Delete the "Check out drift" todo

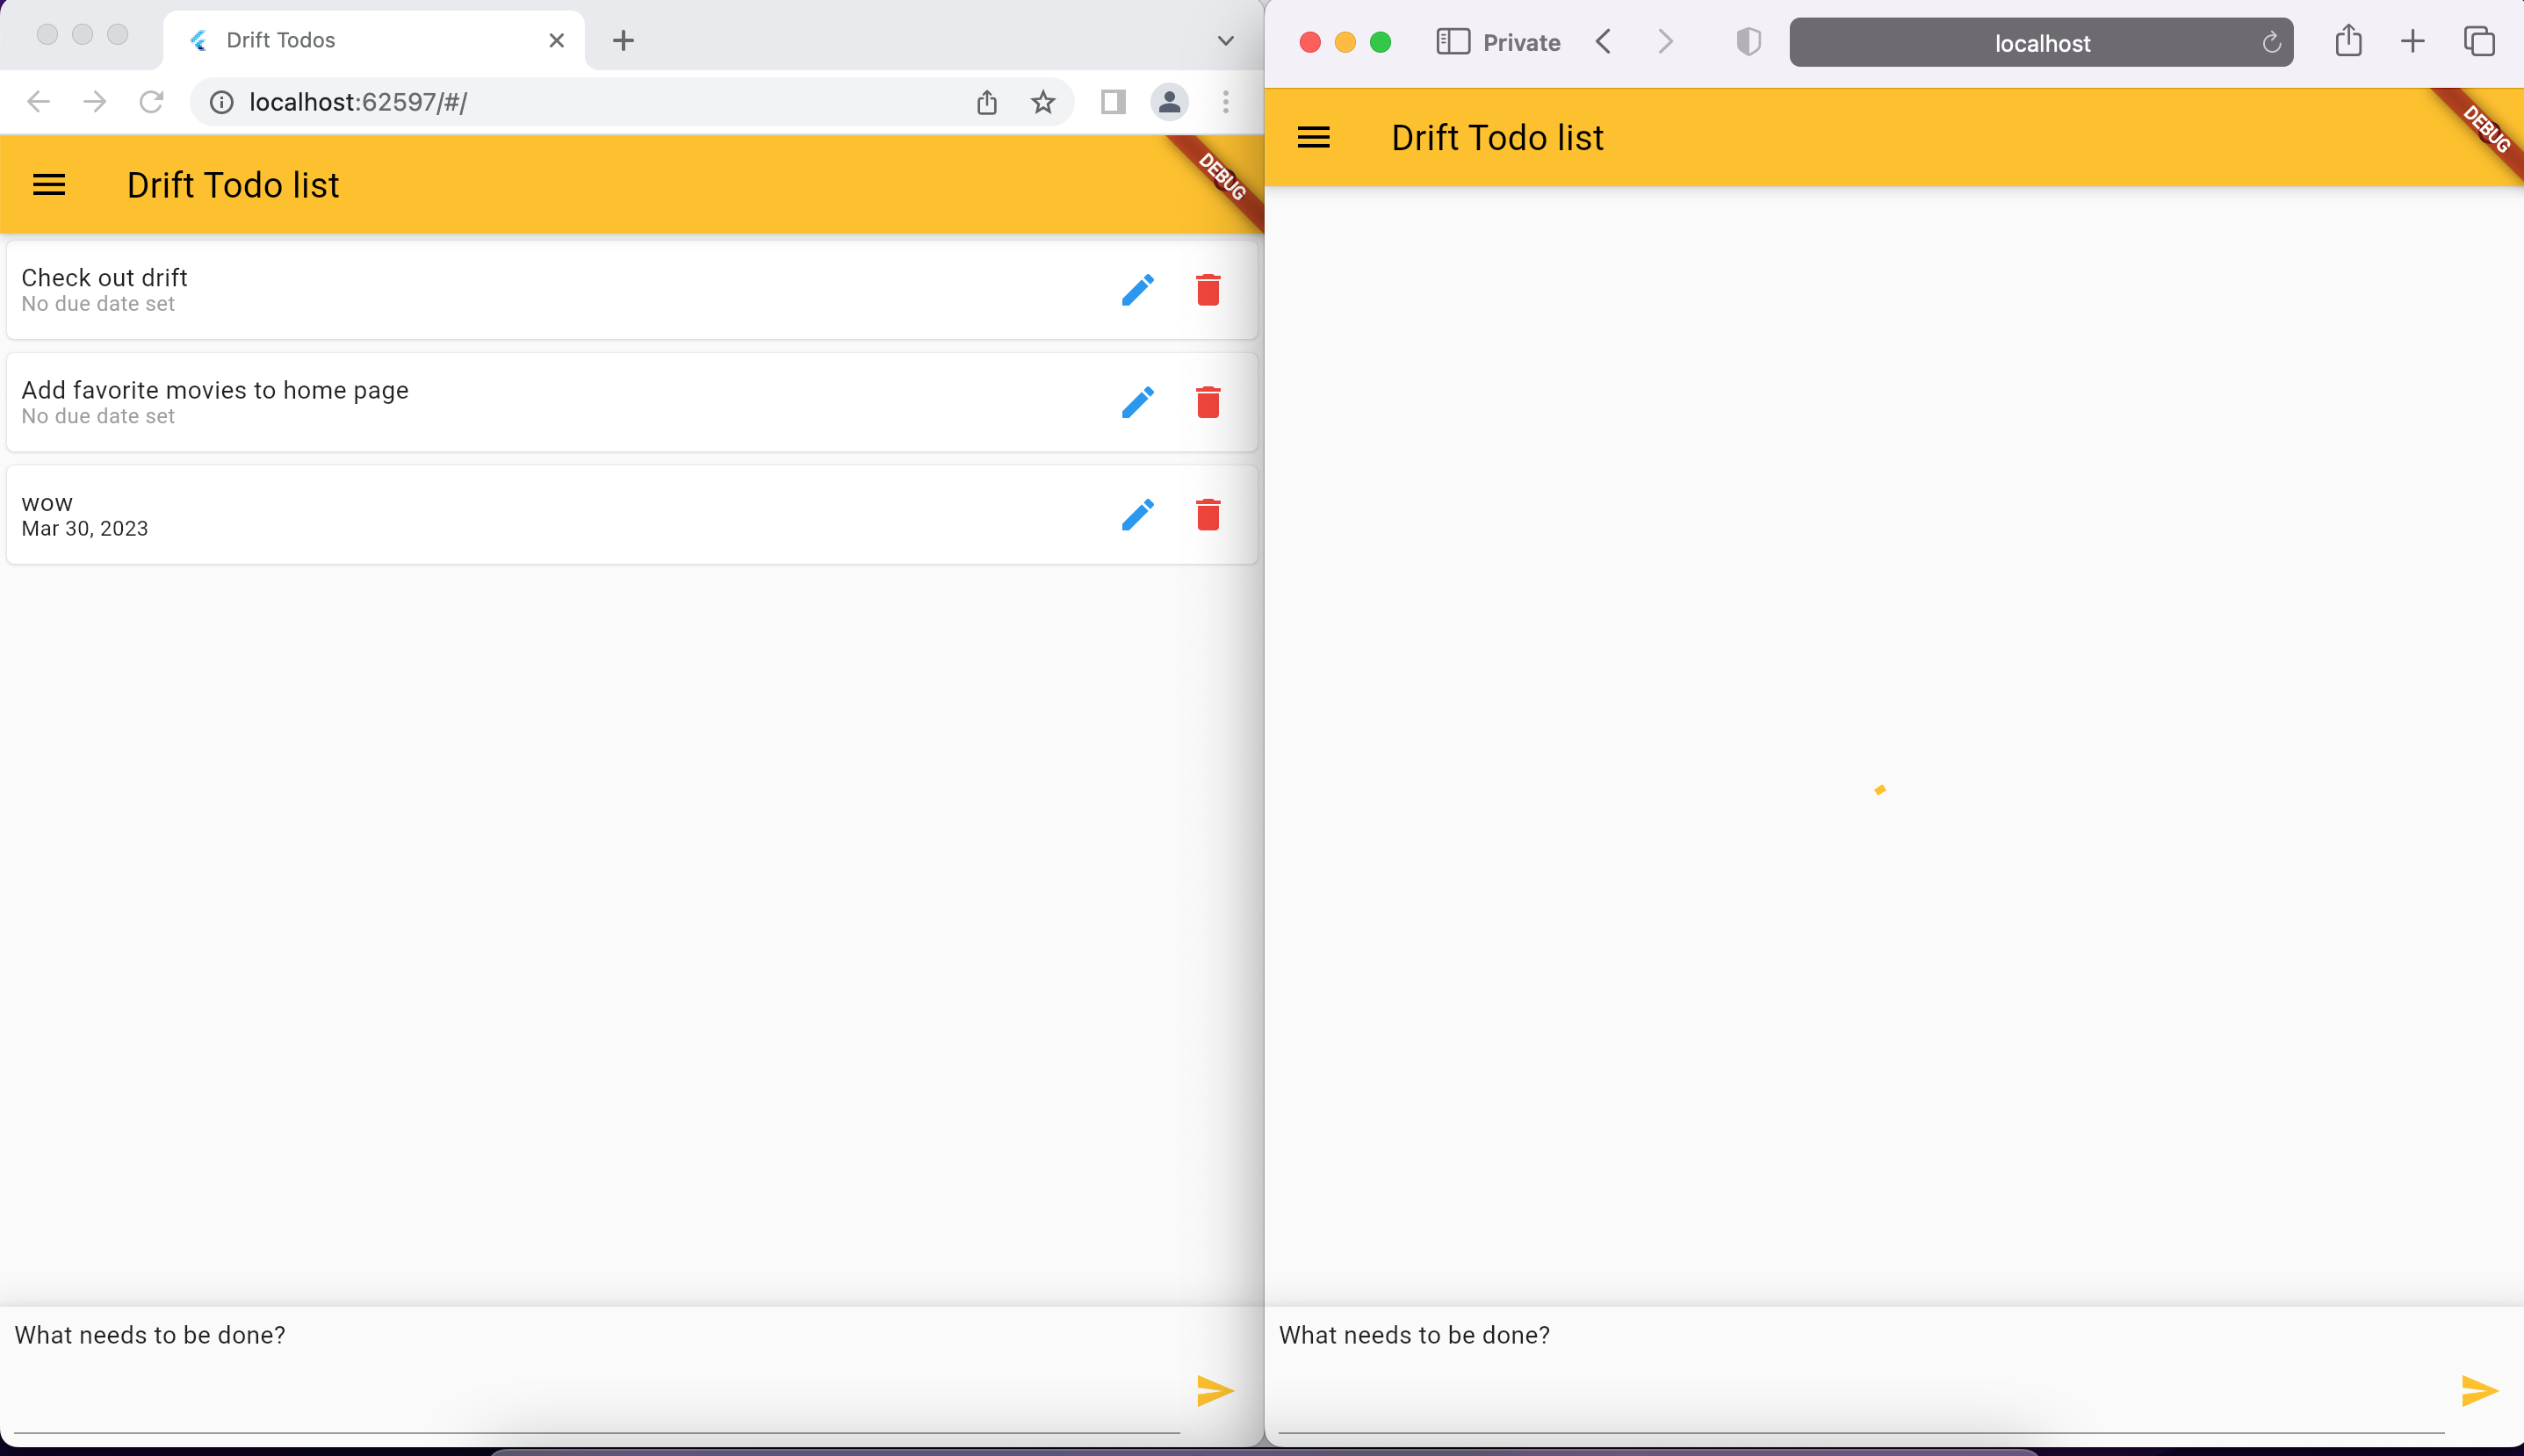pos(1207,290)
